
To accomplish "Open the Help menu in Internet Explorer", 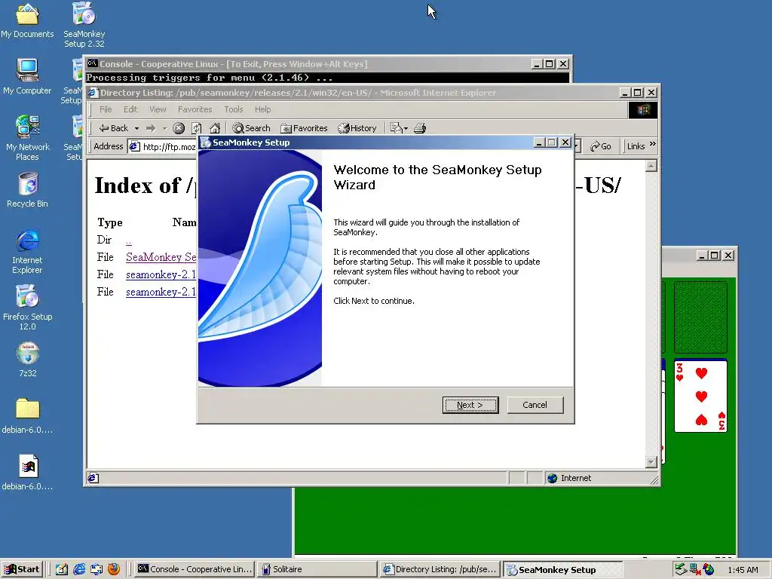I will pyautogui.click(x=262, y=109).
